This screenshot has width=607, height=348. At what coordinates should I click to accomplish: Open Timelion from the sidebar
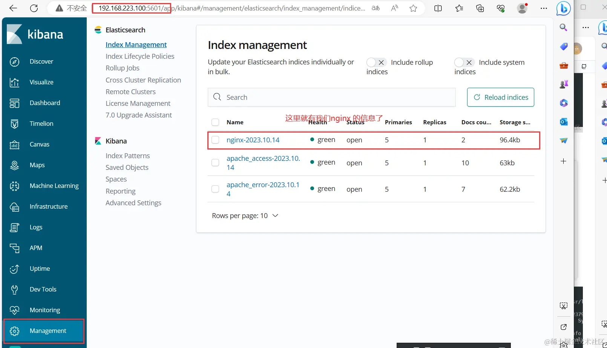pos(41,124)
